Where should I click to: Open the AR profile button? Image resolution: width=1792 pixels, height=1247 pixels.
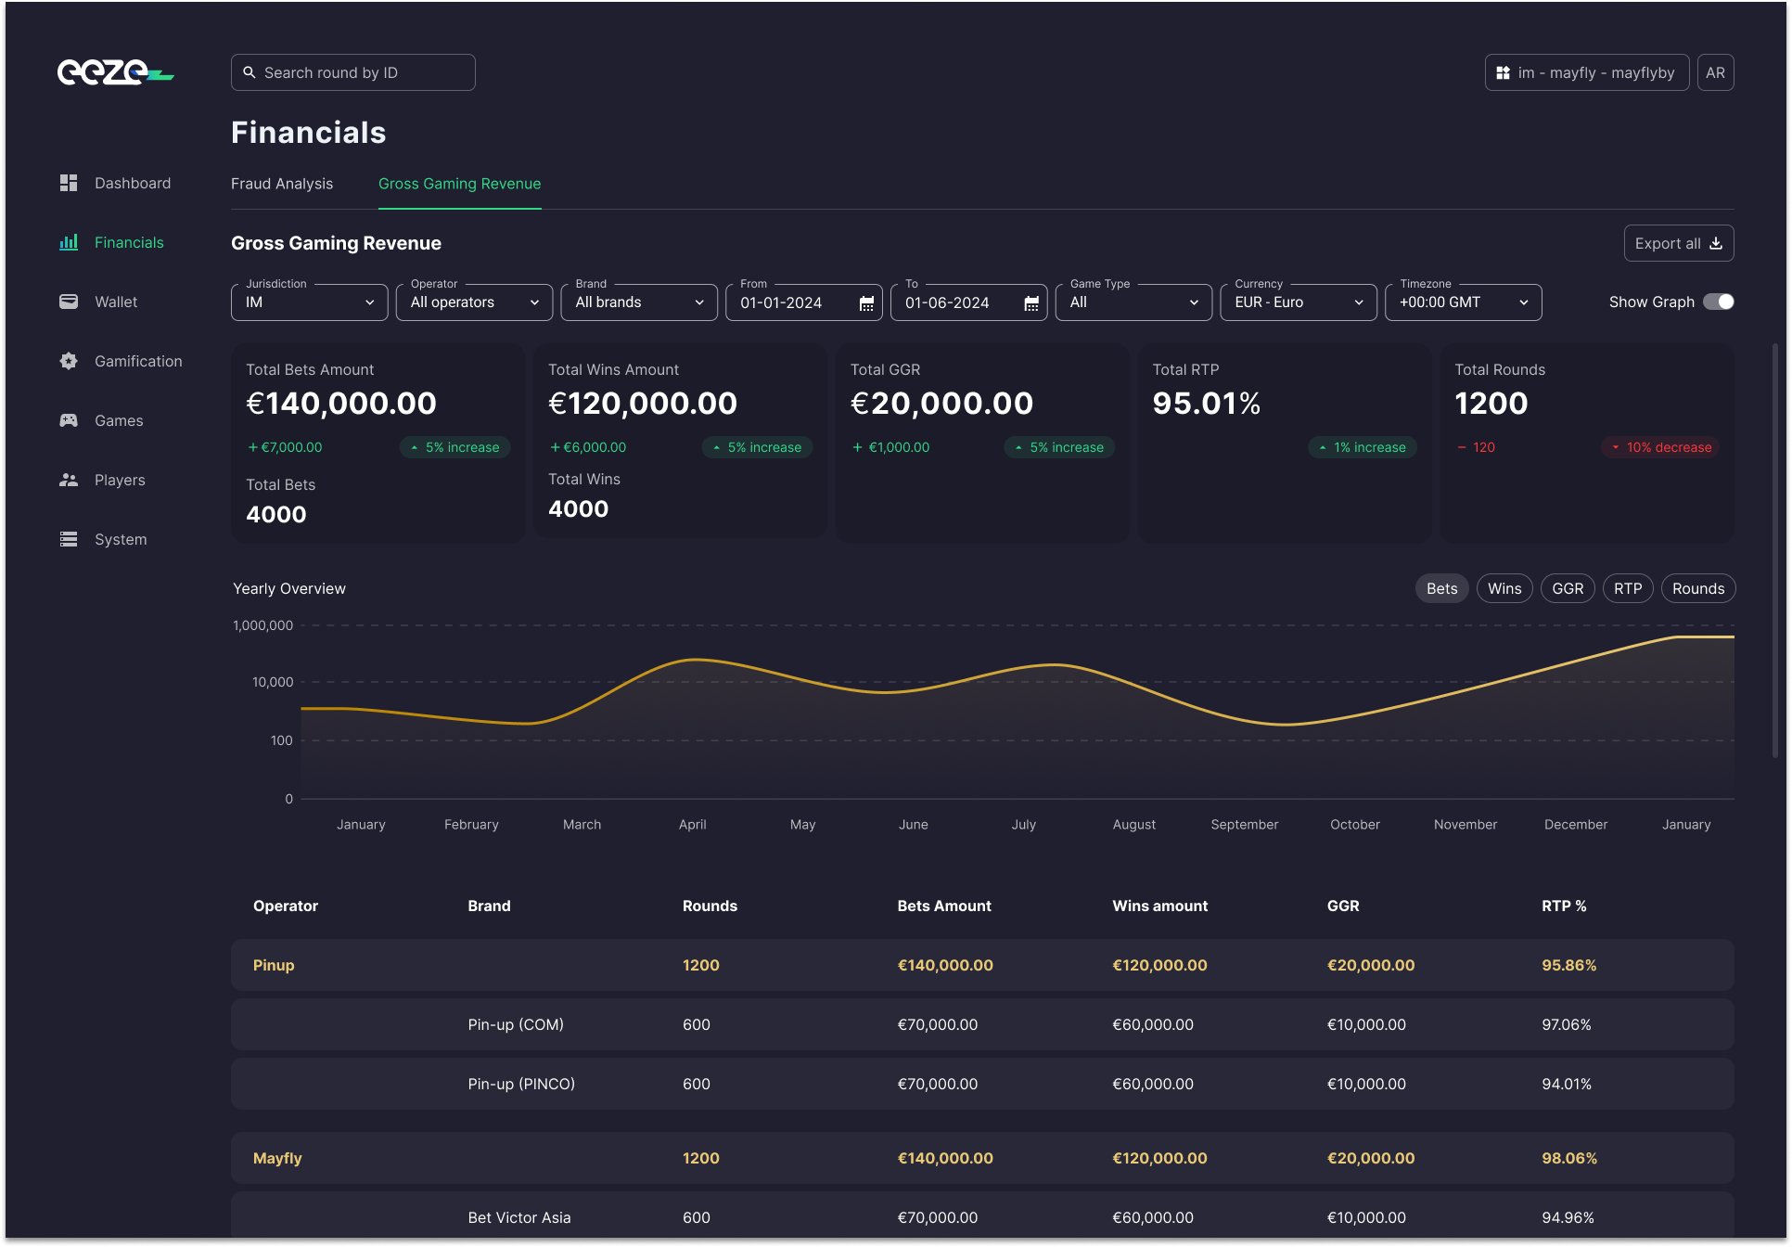(1715, 71)
